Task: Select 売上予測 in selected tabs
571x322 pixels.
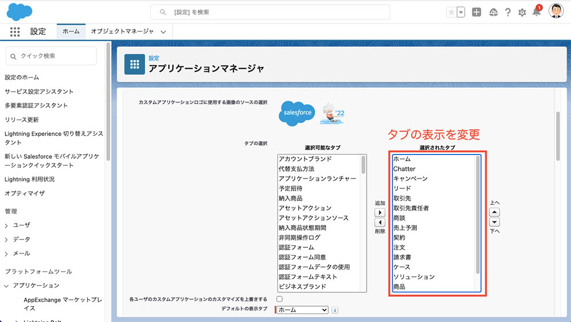Action: [x=405, y=227]
